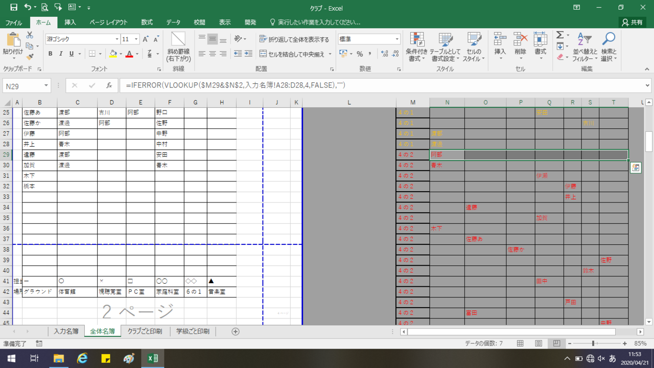
Task: Click the increase indent icon
Action: (249, 54)
